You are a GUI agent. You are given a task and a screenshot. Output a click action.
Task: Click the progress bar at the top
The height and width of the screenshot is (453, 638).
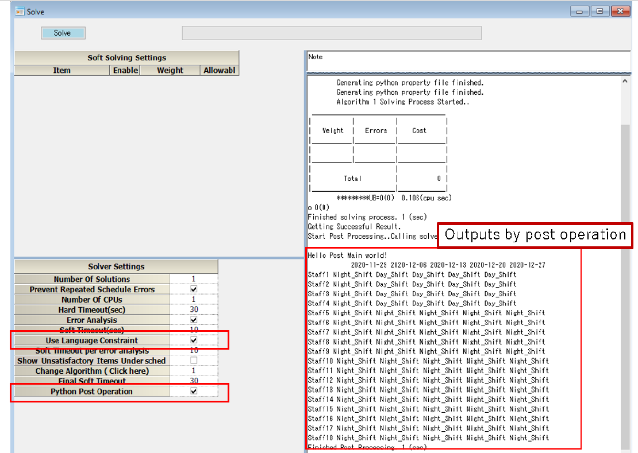(332, 33)
